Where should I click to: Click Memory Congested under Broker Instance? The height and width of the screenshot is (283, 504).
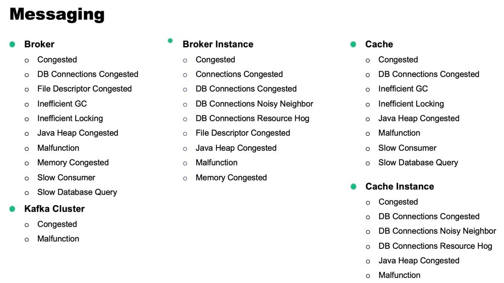pyautogui.click(x=231, y=177)
